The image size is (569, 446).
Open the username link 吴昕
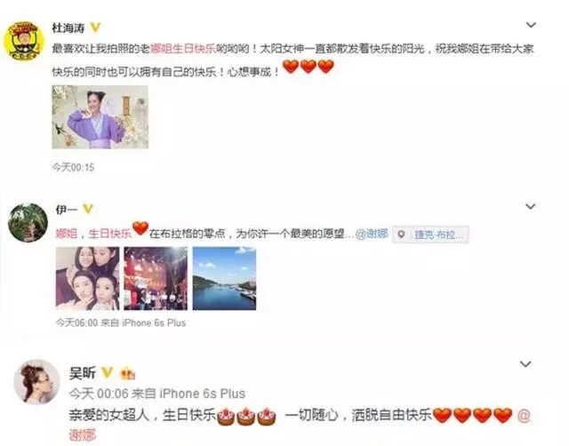click(83, 373)
